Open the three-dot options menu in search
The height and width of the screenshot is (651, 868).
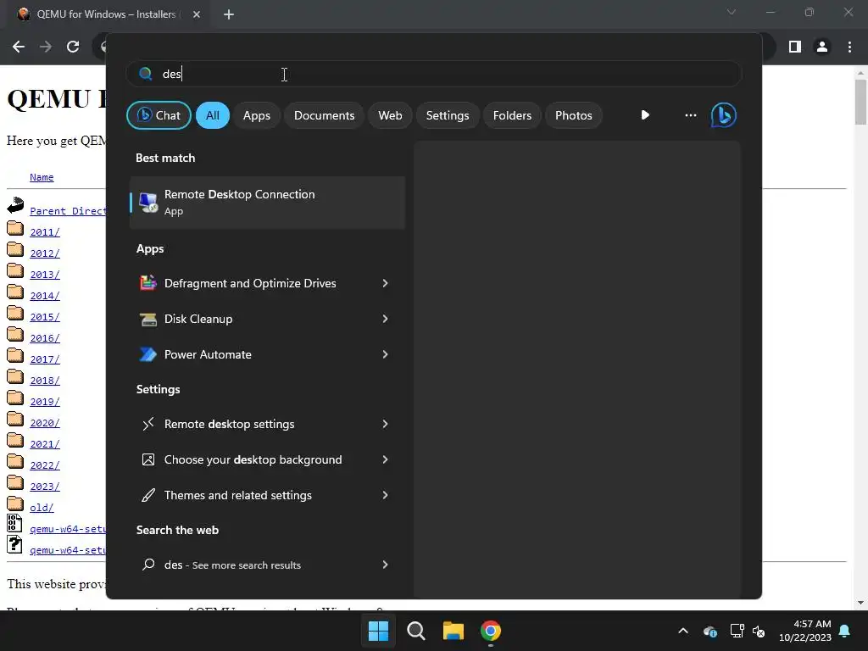[x=690, y=115]
